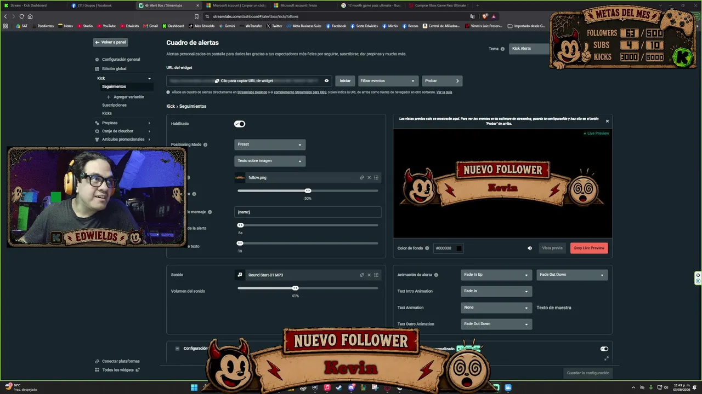Click the Vista previa button
This screenshot has height=394, width=702.
point(552,248)
